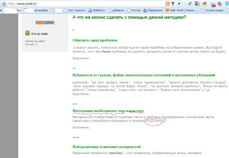Open the МоёМесто bookmark
Image resolution: width=229 pixels, height=158 pixels.
pos(97,10)
